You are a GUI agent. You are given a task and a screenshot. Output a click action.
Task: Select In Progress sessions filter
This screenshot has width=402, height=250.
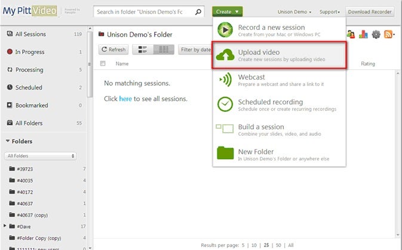click(44, 52)
